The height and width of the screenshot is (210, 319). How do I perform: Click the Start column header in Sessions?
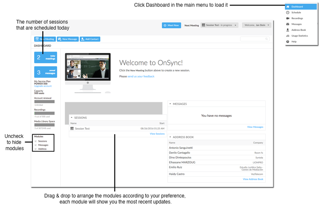tap(162, 123)
